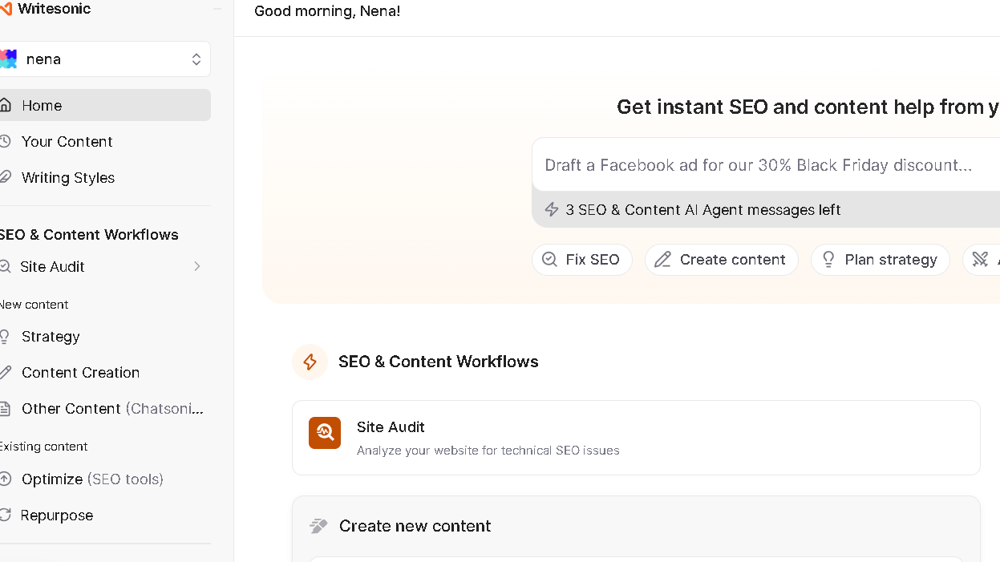This screenshot has width=1000, height=562.
Task: Click 'Analyze your website for technical SEO issues'
Action: tap(488, 451)
